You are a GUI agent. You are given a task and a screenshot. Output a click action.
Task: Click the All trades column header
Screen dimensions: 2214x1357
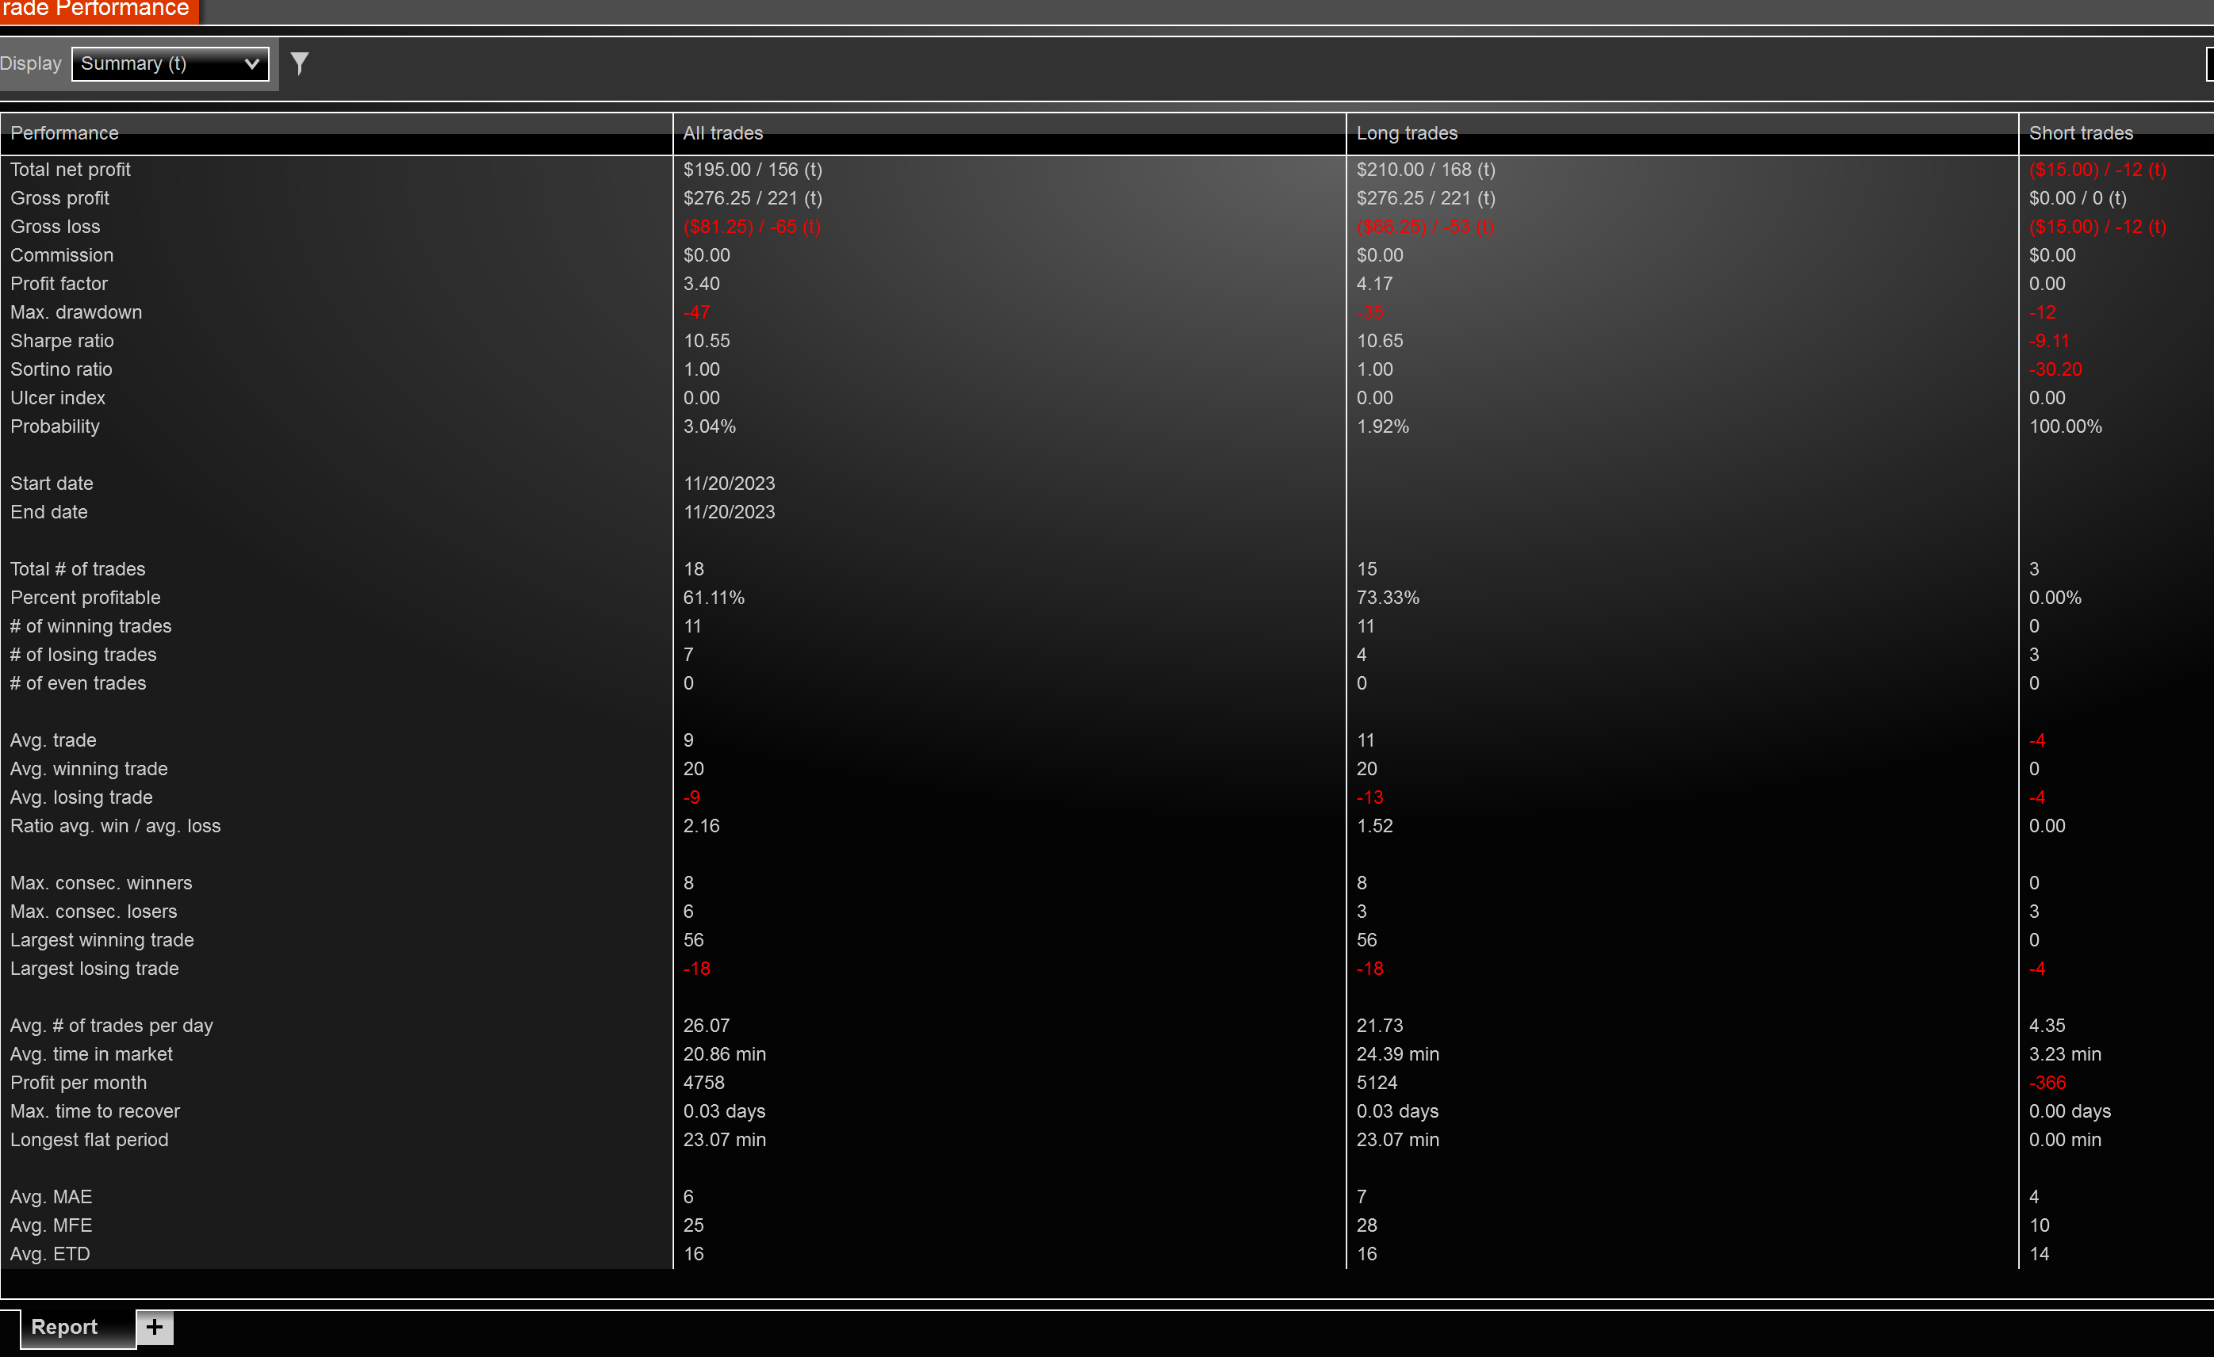point(1009,133)
